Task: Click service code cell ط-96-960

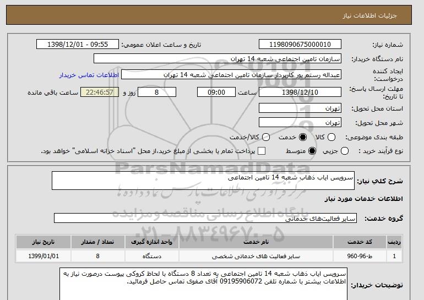Action: click(360, 256)
